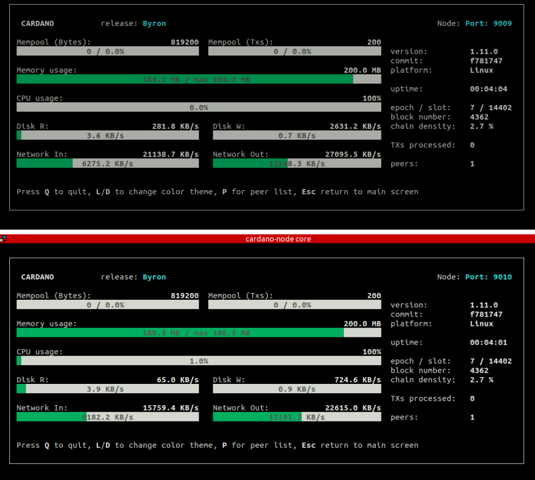This screenshot has height=480, width=535.
Task: Click platform 'Linux' in the Port 9010 pane
Action: (481, 323)
